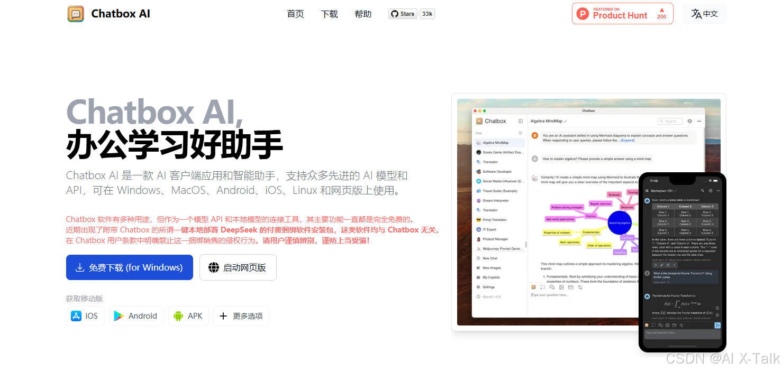Click the sidebar collapse icon beside Chatbox title

[x=521, y=121]
